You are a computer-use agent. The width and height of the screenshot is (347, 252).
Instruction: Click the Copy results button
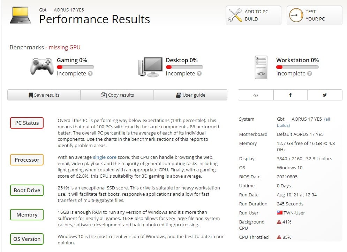click(x=117, y=95)
